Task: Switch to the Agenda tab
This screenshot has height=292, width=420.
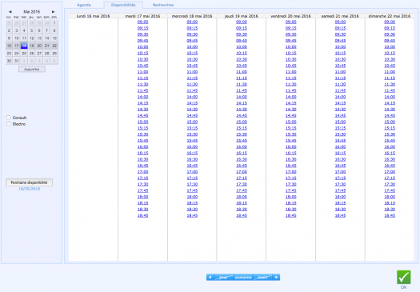Action: point(84,5)
